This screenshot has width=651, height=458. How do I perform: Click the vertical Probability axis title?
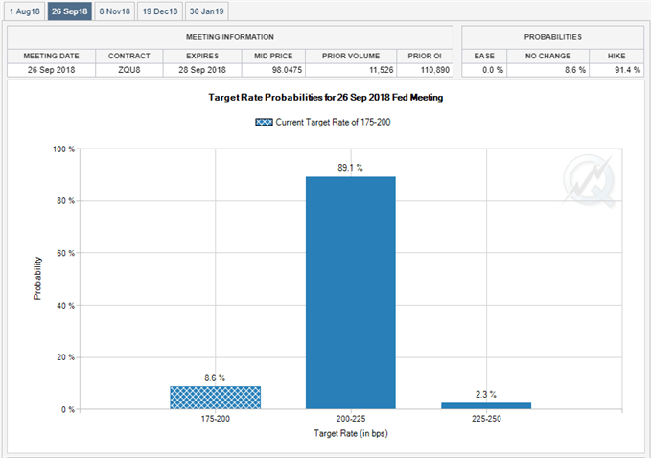pyautogui.click(x=37, y=279)
